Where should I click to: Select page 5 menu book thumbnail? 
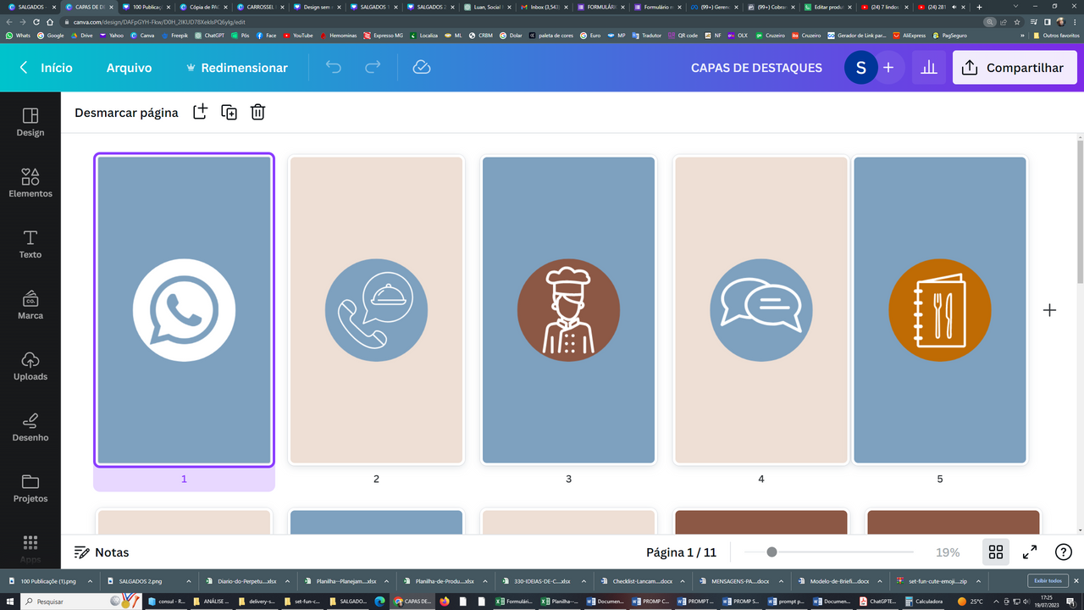(939, 310)
